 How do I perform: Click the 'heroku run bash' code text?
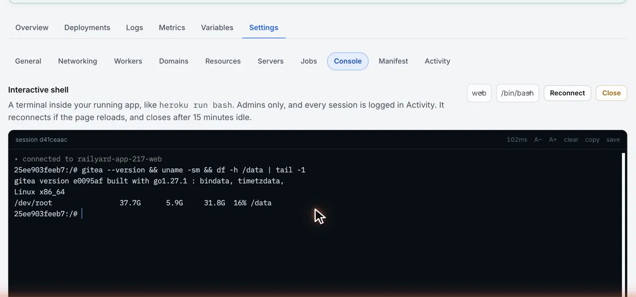[195, 105]
